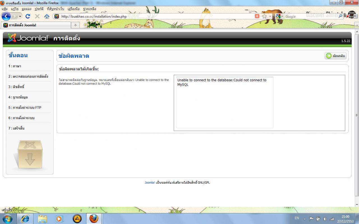This screenshot has width=359, height=224.
Task: Click inside the MySQL error message text box
Action: 225,102
